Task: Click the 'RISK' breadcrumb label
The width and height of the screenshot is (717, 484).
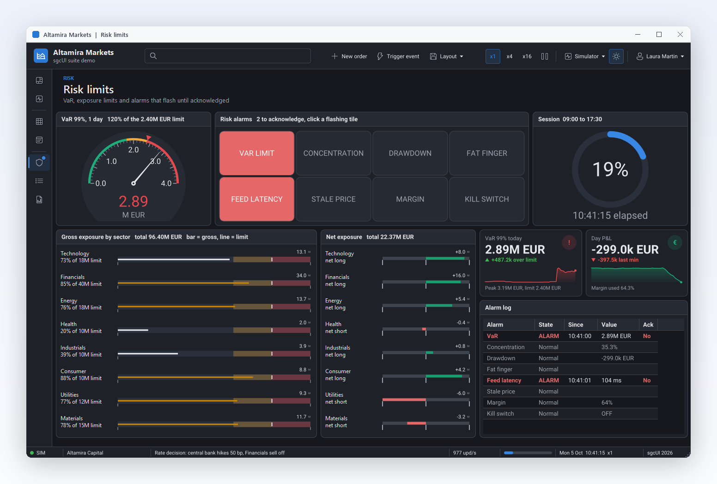Action: coord(68,79)
